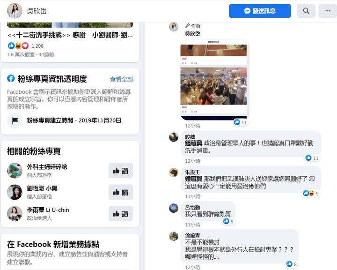The image size is (337, 270).
Task: Open 外科主婦碎碎唸 page avatar
Action: (x=15, y=171)
